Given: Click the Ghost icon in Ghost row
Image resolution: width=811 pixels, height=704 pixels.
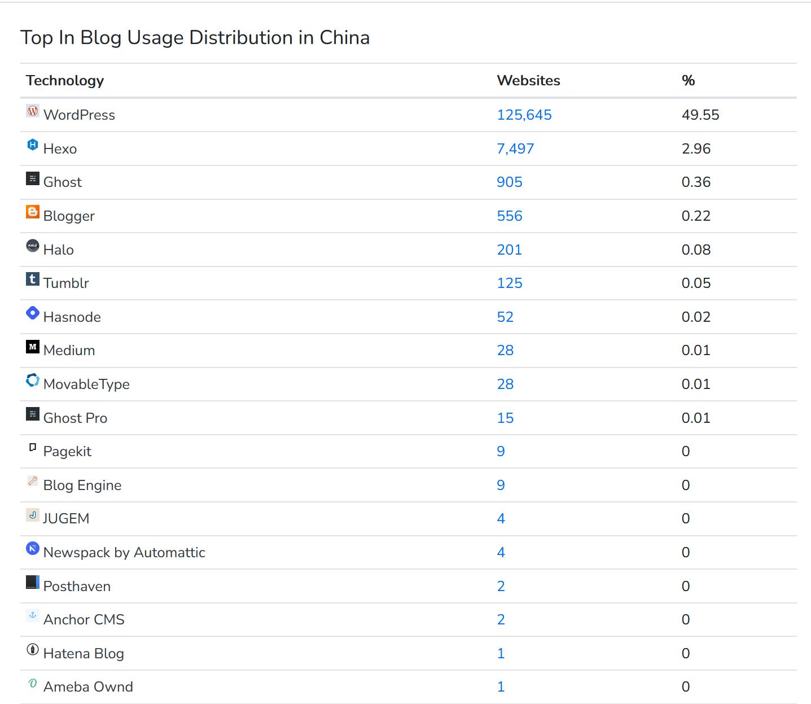Looking at the screenshot, I should point(33,178).
